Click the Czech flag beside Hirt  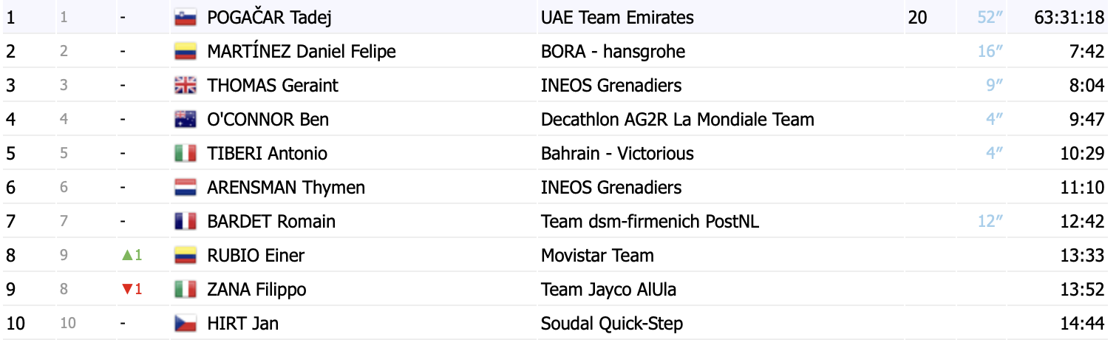185,324
